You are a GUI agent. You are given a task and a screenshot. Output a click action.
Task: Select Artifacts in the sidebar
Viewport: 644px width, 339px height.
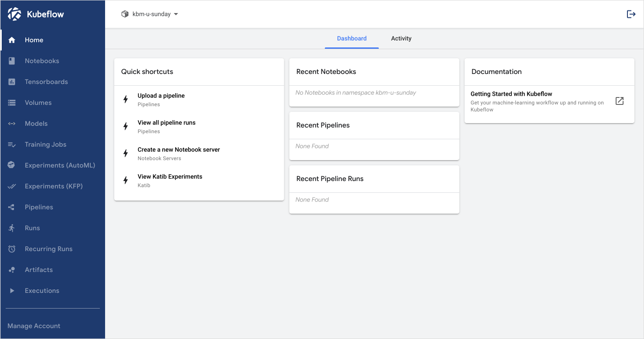pos(53,270)
